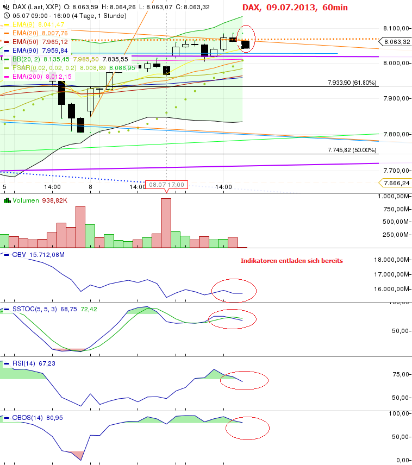
Task: Click the 7.800,00 price axis label
Action: (396, 134)
